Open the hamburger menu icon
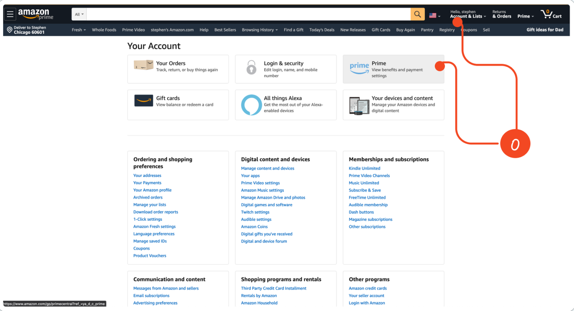 10,14
